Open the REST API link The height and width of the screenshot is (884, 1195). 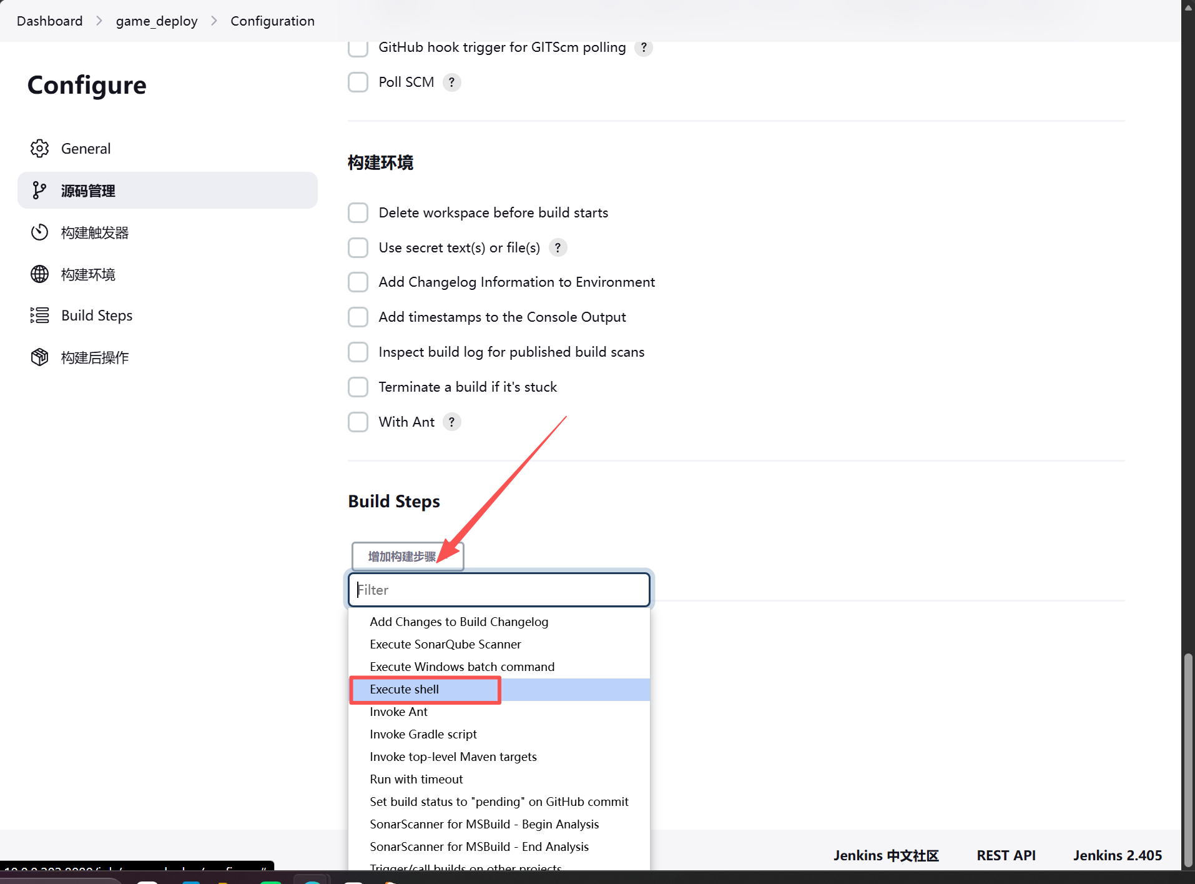1006,856
